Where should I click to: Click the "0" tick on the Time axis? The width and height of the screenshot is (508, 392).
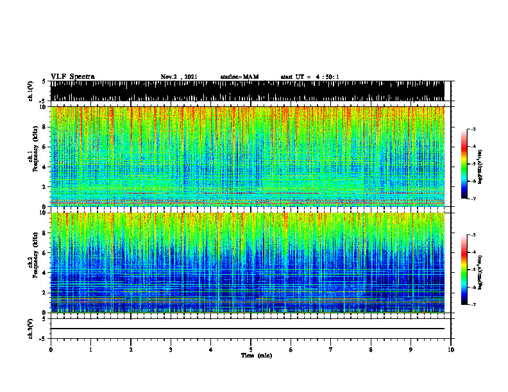tap(51, 350)
